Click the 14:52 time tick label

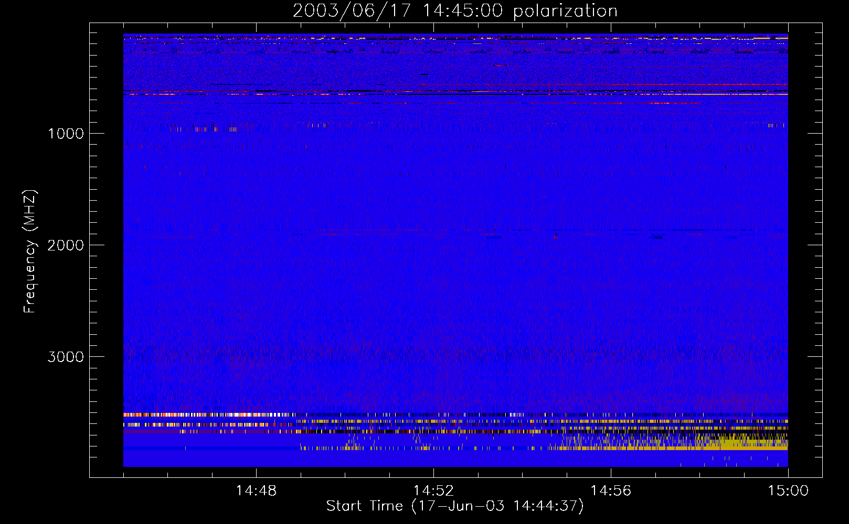pos(433,491)
